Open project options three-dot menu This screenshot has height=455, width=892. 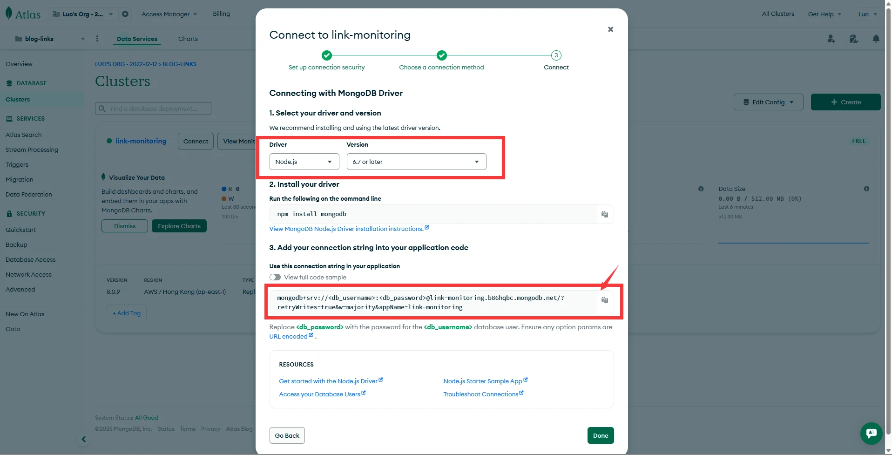[x=97, y=39]
